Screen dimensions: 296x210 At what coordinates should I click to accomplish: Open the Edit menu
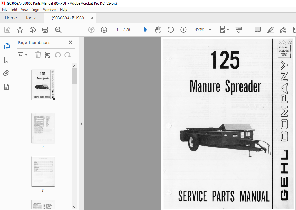click(x=14, y=10)
